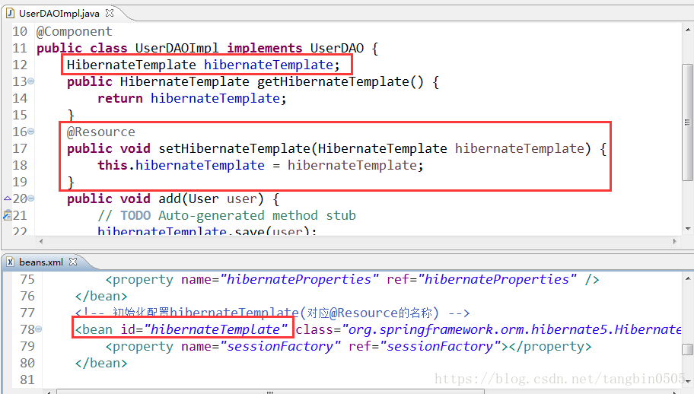The width and height of the screenshot is (694, 394).
Task: Click the HibernateTemplate class attribute on line 78
Action: (x=489, y=329)
